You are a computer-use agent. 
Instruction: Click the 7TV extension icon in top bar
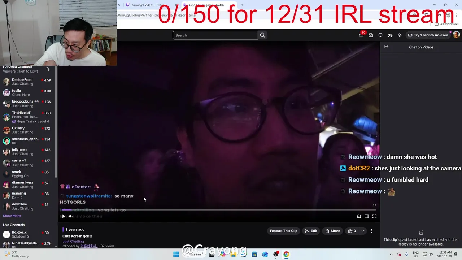[x=390, y=35]
